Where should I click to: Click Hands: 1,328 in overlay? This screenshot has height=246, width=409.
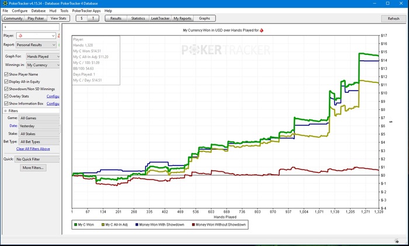point(83,45)
